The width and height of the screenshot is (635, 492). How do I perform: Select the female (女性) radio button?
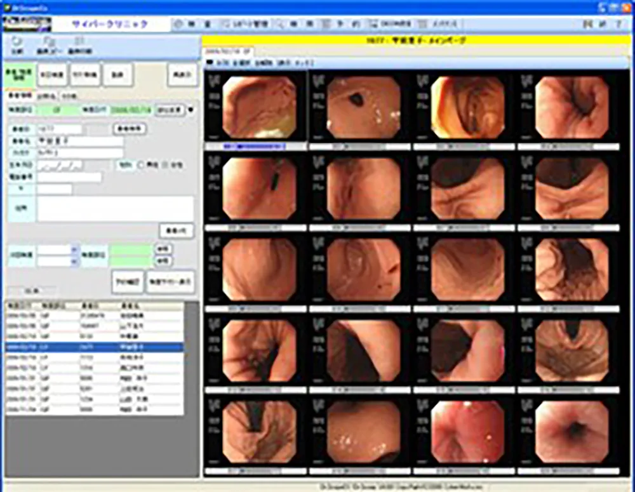click(165, 165)
